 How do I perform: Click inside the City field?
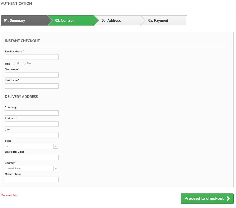coord(32,135)
